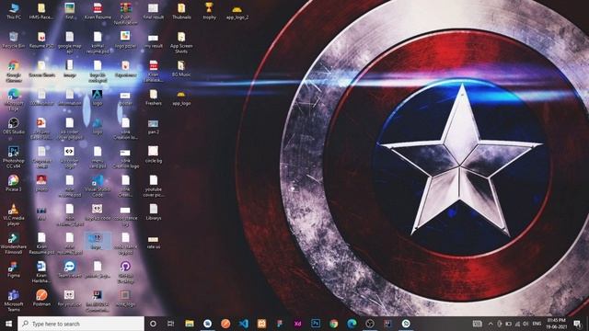
Task: Open the volume control in system tray
Action: point(525,324)
